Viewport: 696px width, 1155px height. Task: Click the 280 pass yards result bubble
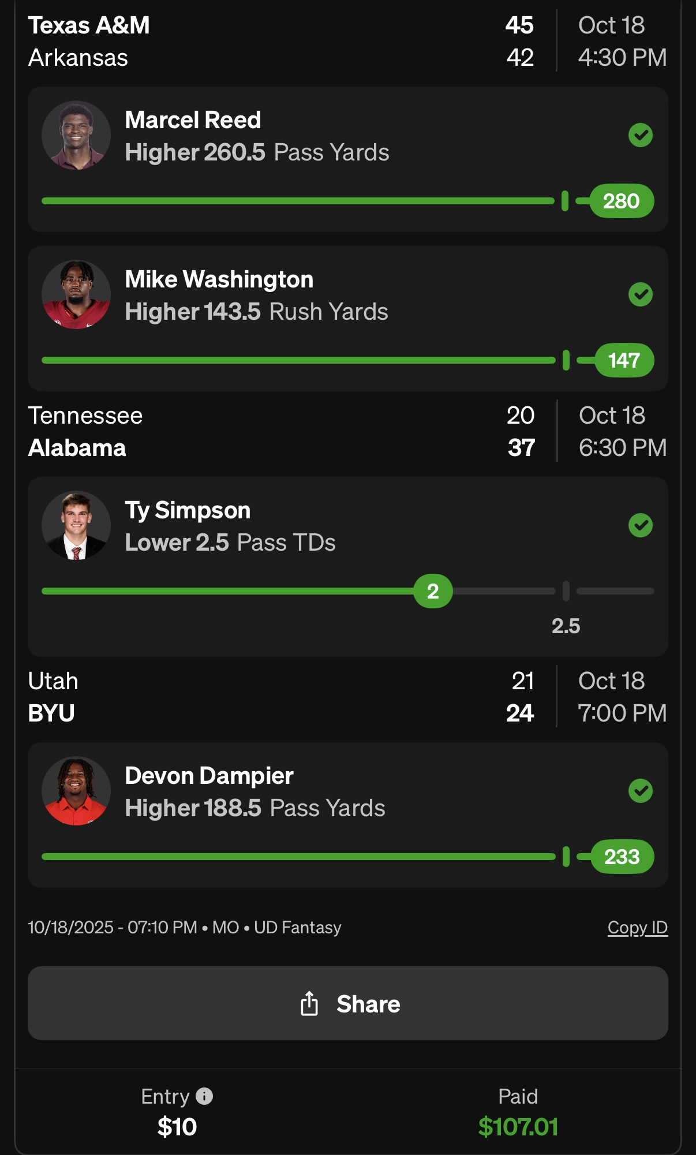[622, 201]
